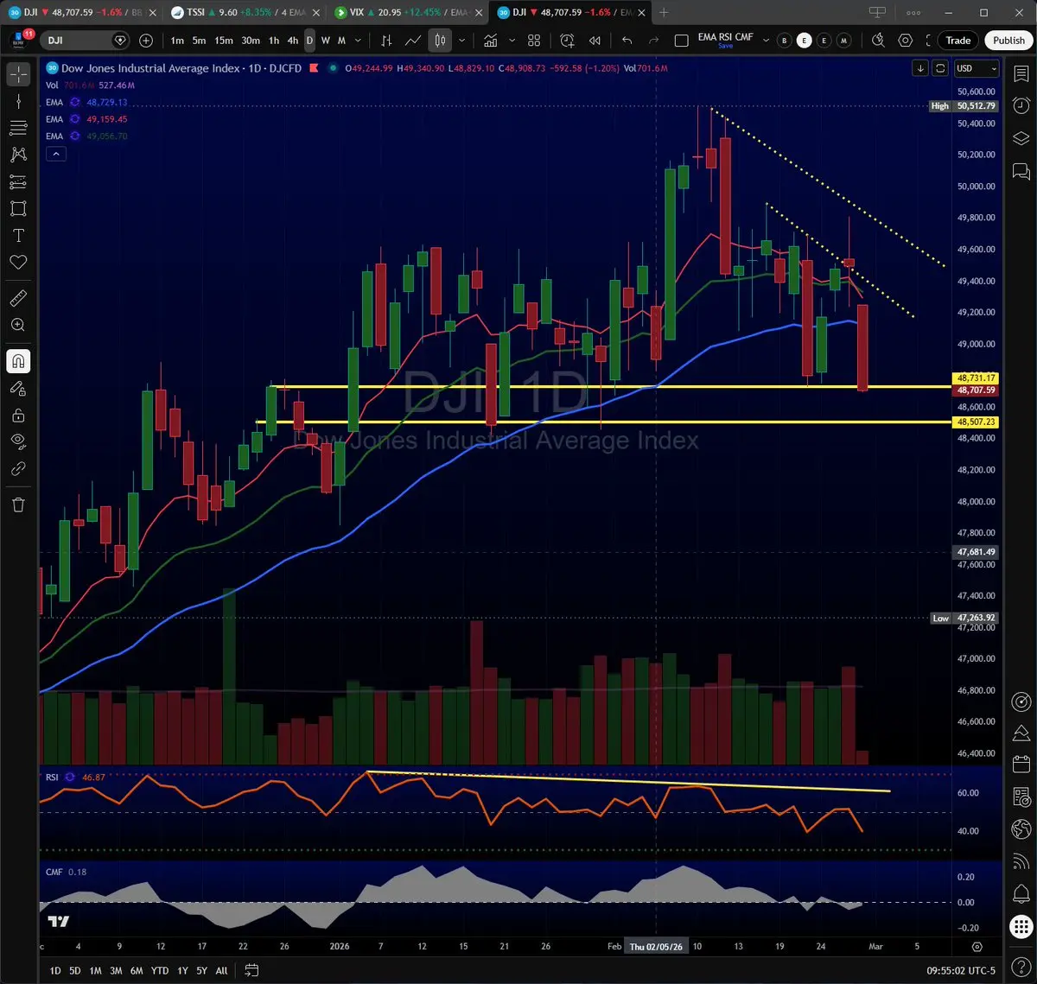Open the notifications bell

tap(1021, 892)
